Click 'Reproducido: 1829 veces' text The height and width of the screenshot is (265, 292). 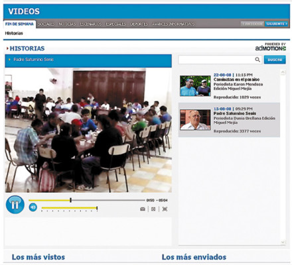237,97
